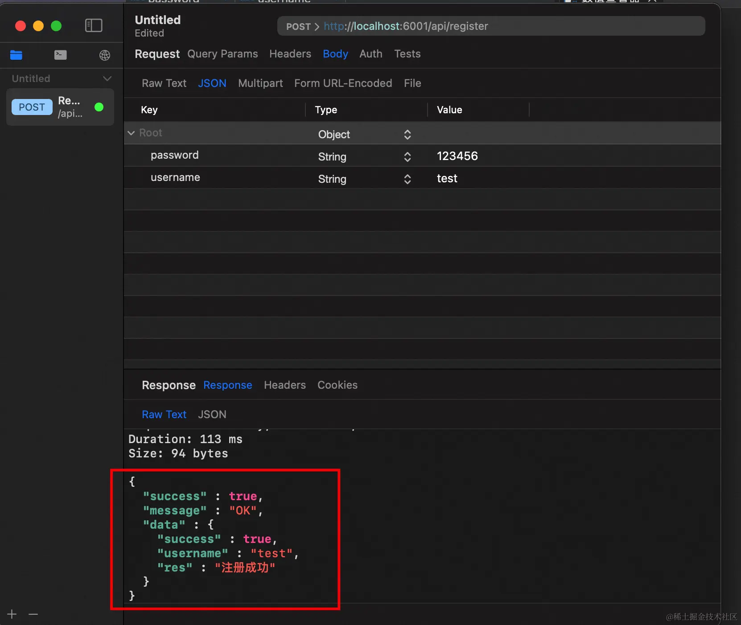Image resolution: width=741 pixels, height=625 pixels.
Task: Click the request URL field
Action: (491, 26)
